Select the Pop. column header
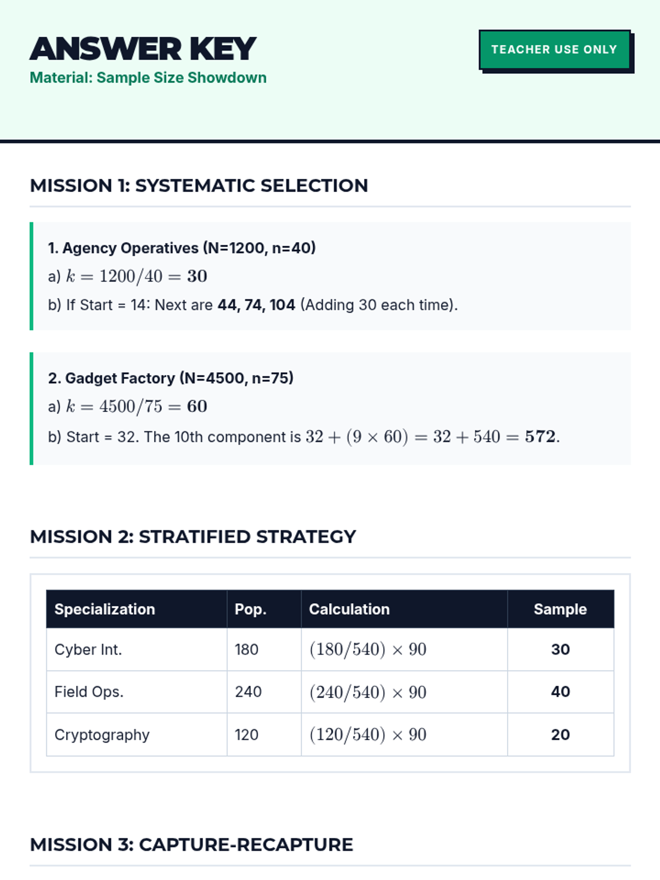Screen dimensions: 660x880 [x=250, y=609]
